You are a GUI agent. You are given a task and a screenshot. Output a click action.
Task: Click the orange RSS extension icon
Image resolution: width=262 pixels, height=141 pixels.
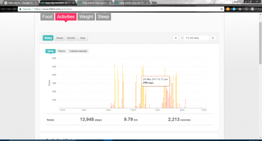[228, 9]
